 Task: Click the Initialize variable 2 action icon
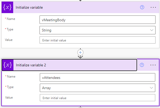click(x=8, y=65)
